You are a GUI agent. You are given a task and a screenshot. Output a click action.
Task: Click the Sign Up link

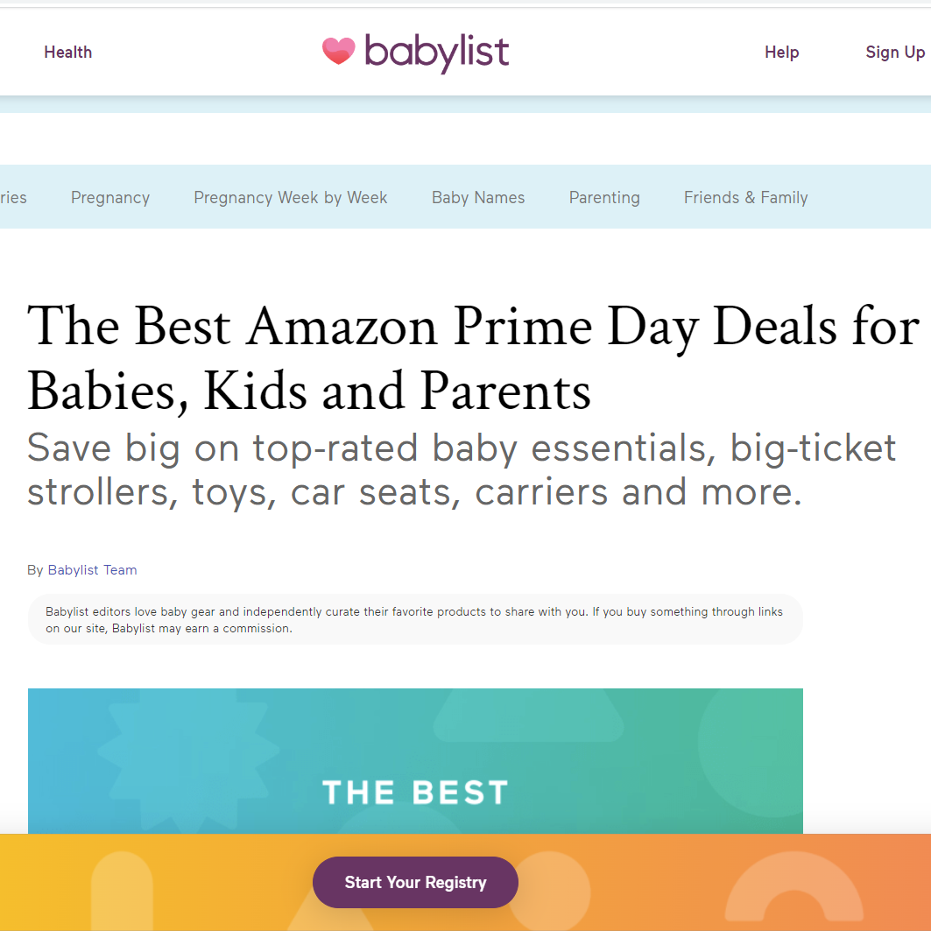click(x=894, y=53)
